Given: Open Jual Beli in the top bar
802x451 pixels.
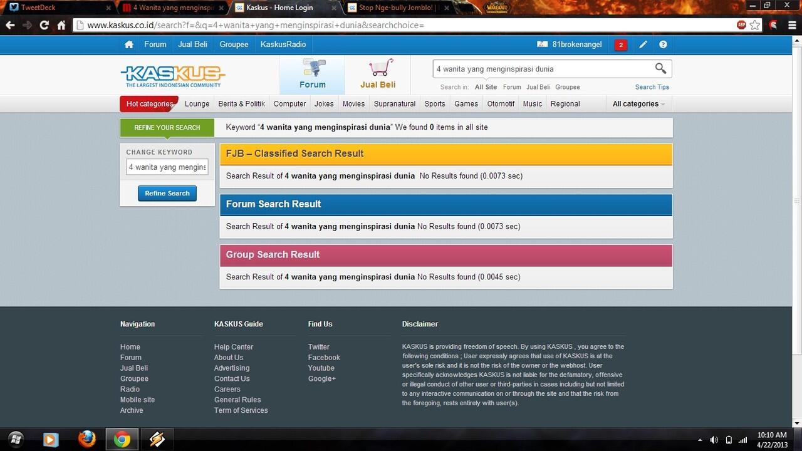Looking at the screenshot, I should tap(192, 44).
